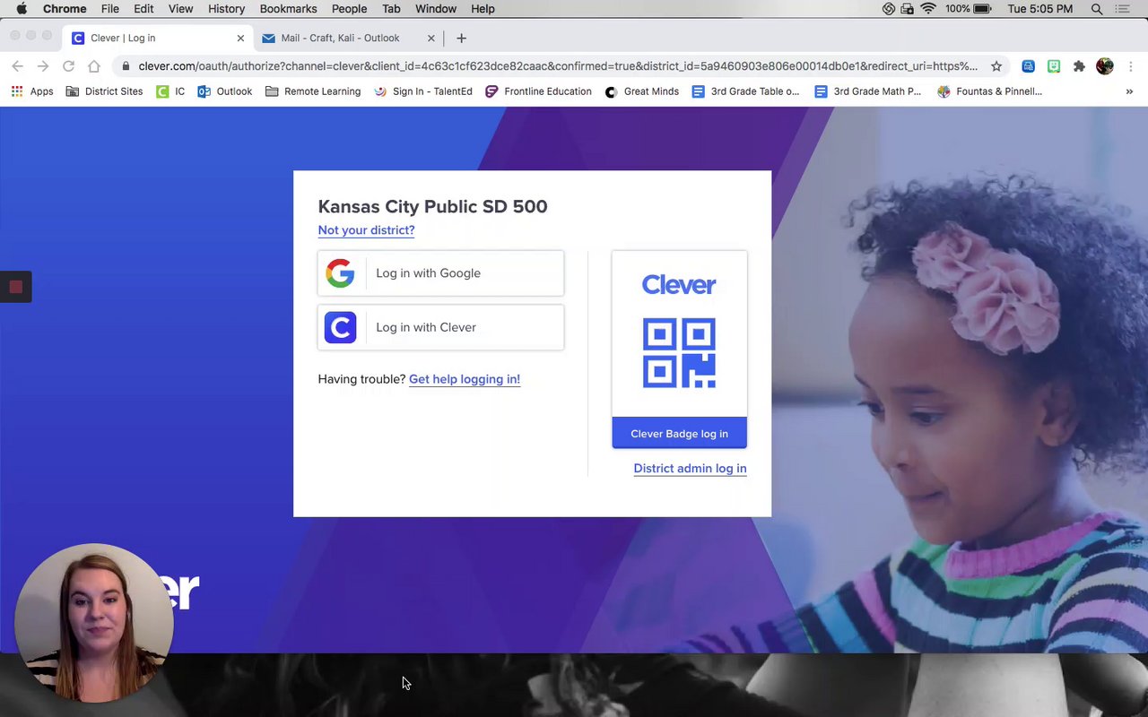Open the Help menu
Screen dimensions: 1148x717
tap(483, 9)
